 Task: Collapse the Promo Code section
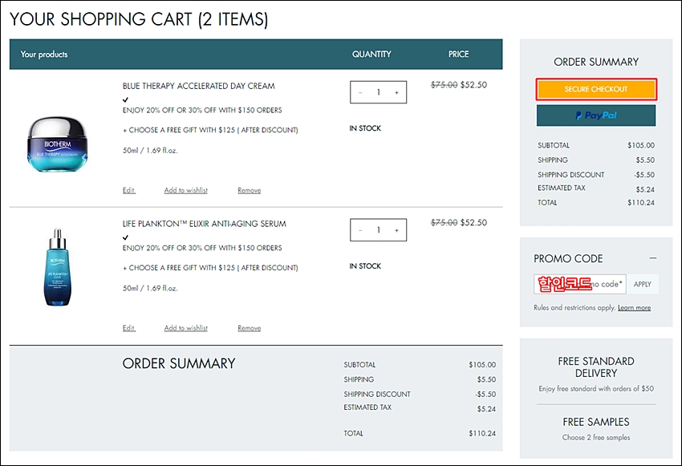coord(653,258)
